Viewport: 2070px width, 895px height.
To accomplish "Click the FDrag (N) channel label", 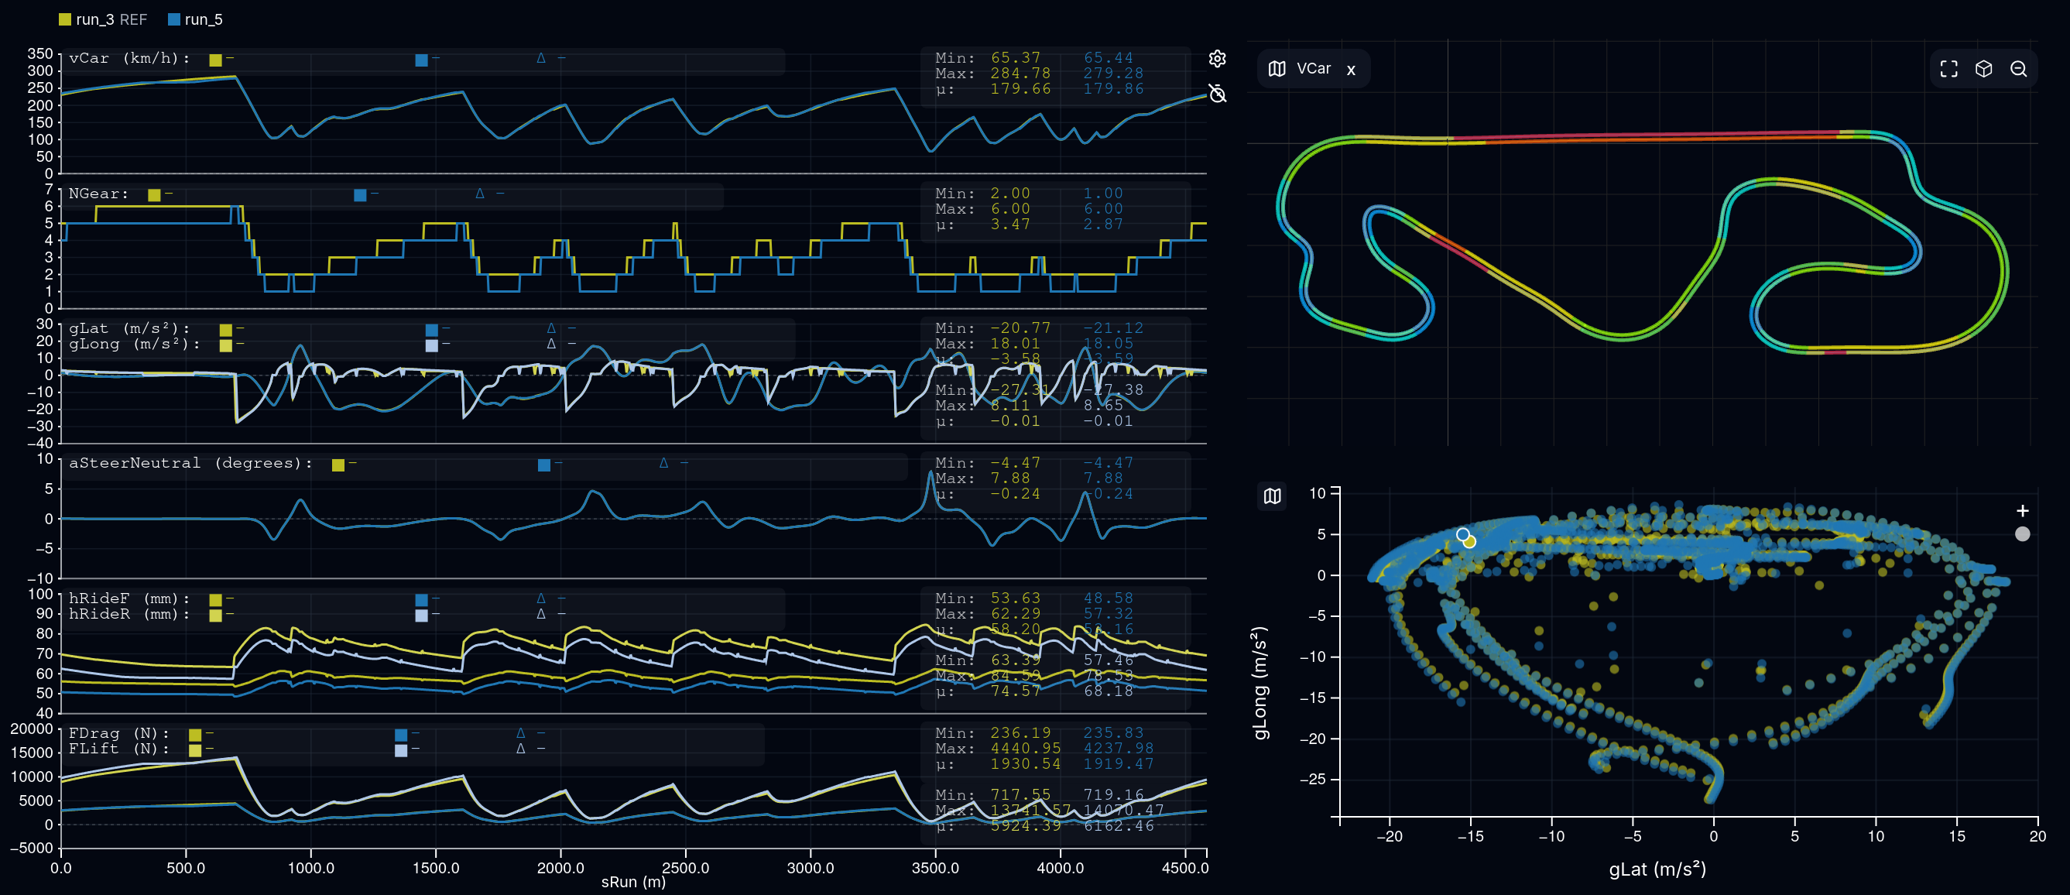I will 119,733.
